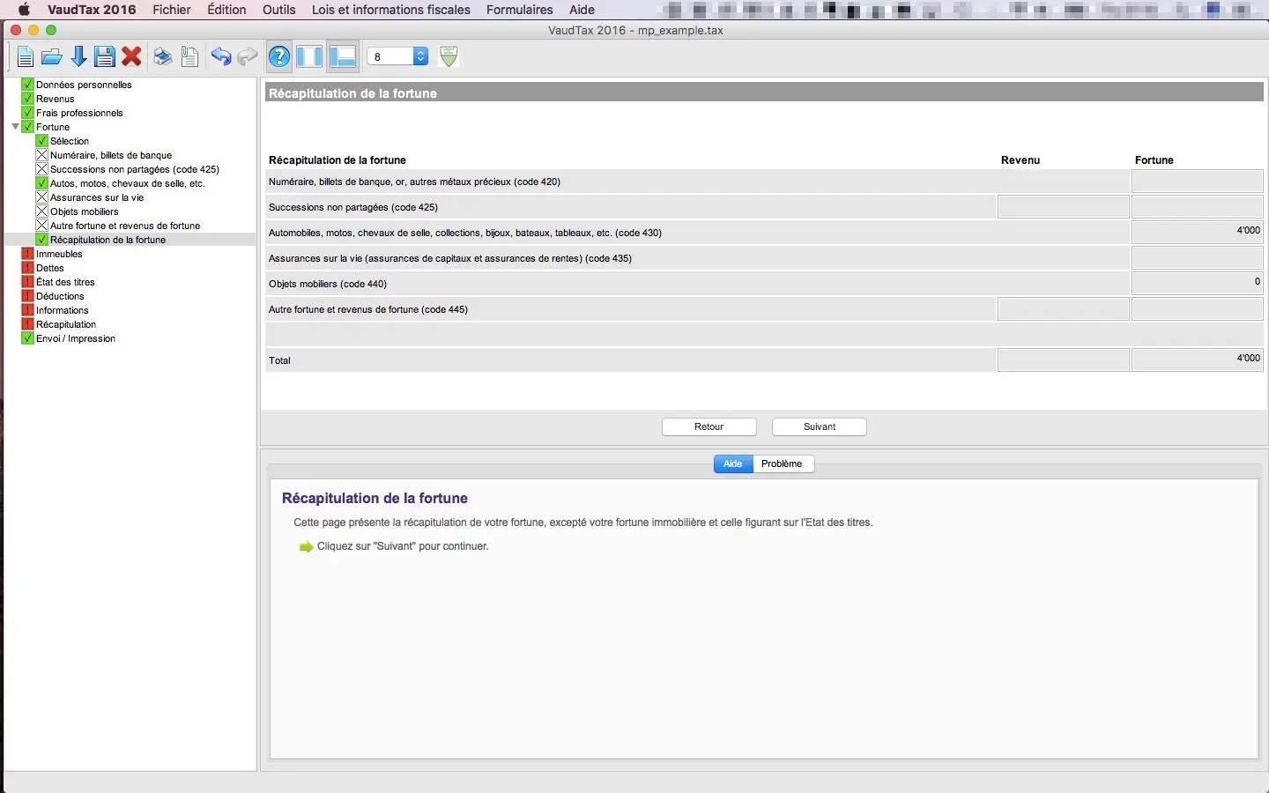Click red warning icon beside Immeubles
1269x793 pixels.
tap(27, 254)
